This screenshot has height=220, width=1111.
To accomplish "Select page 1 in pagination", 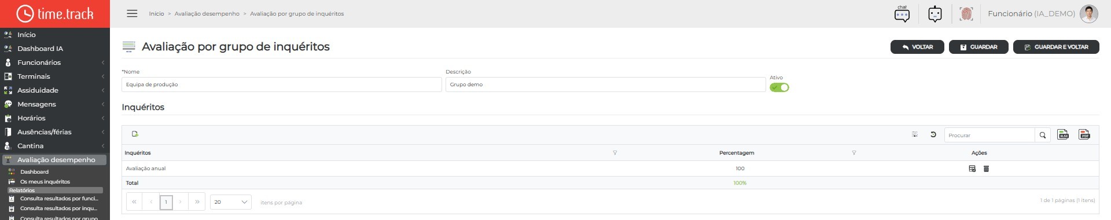I will click(166, 201).
